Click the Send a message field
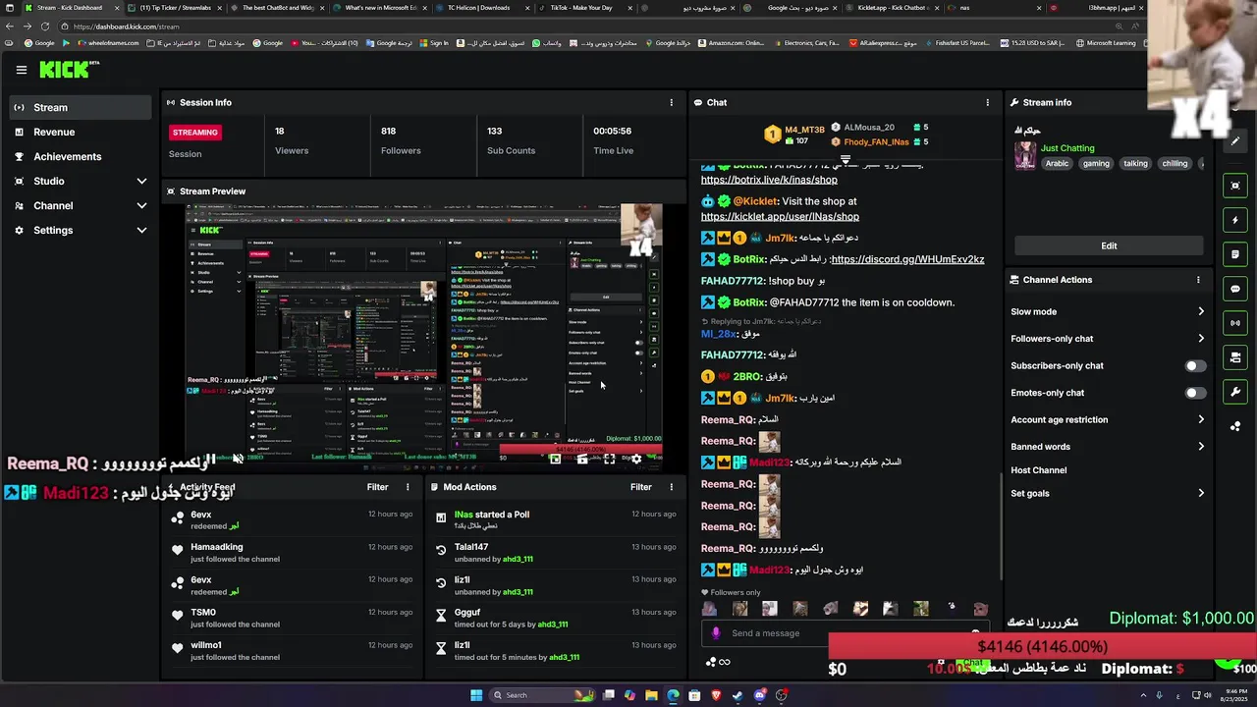1257x707 pixels. click(845, 633)
